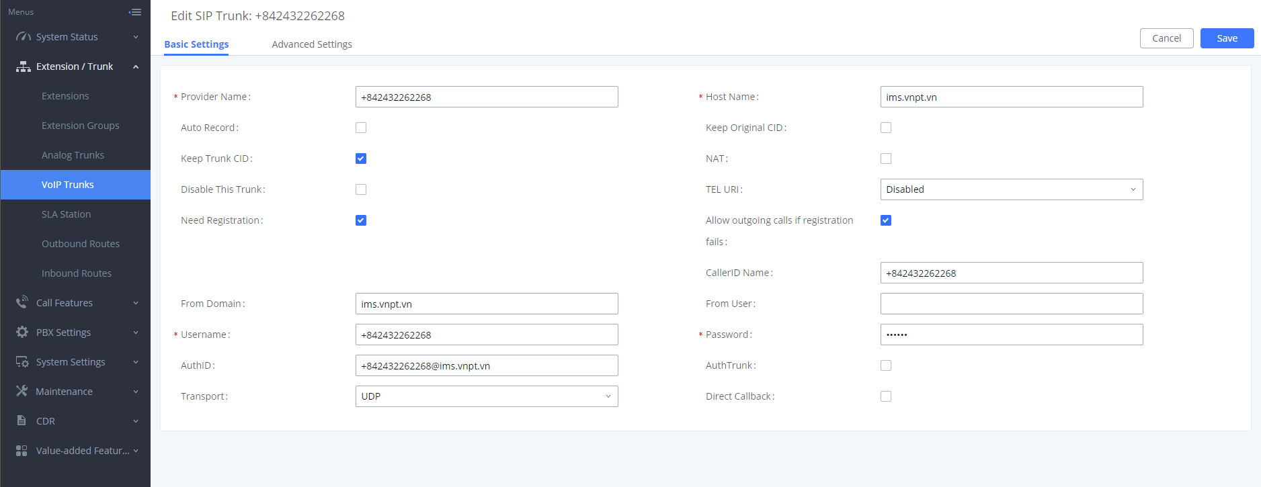Expand the Call Features menu
1261x487 pixels.
[75, 303]
